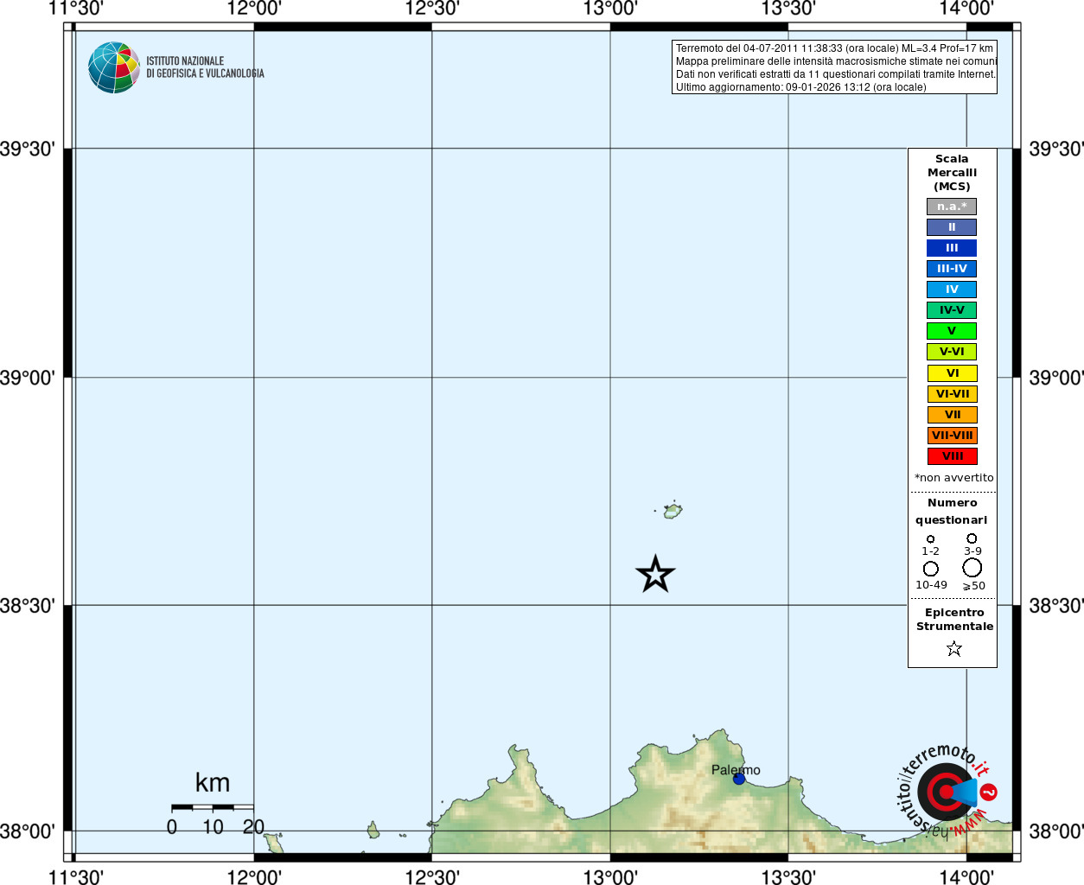The image size is (1084, 885).
Task: Click the top 11°30' longitude label
Action: (76, 9)
